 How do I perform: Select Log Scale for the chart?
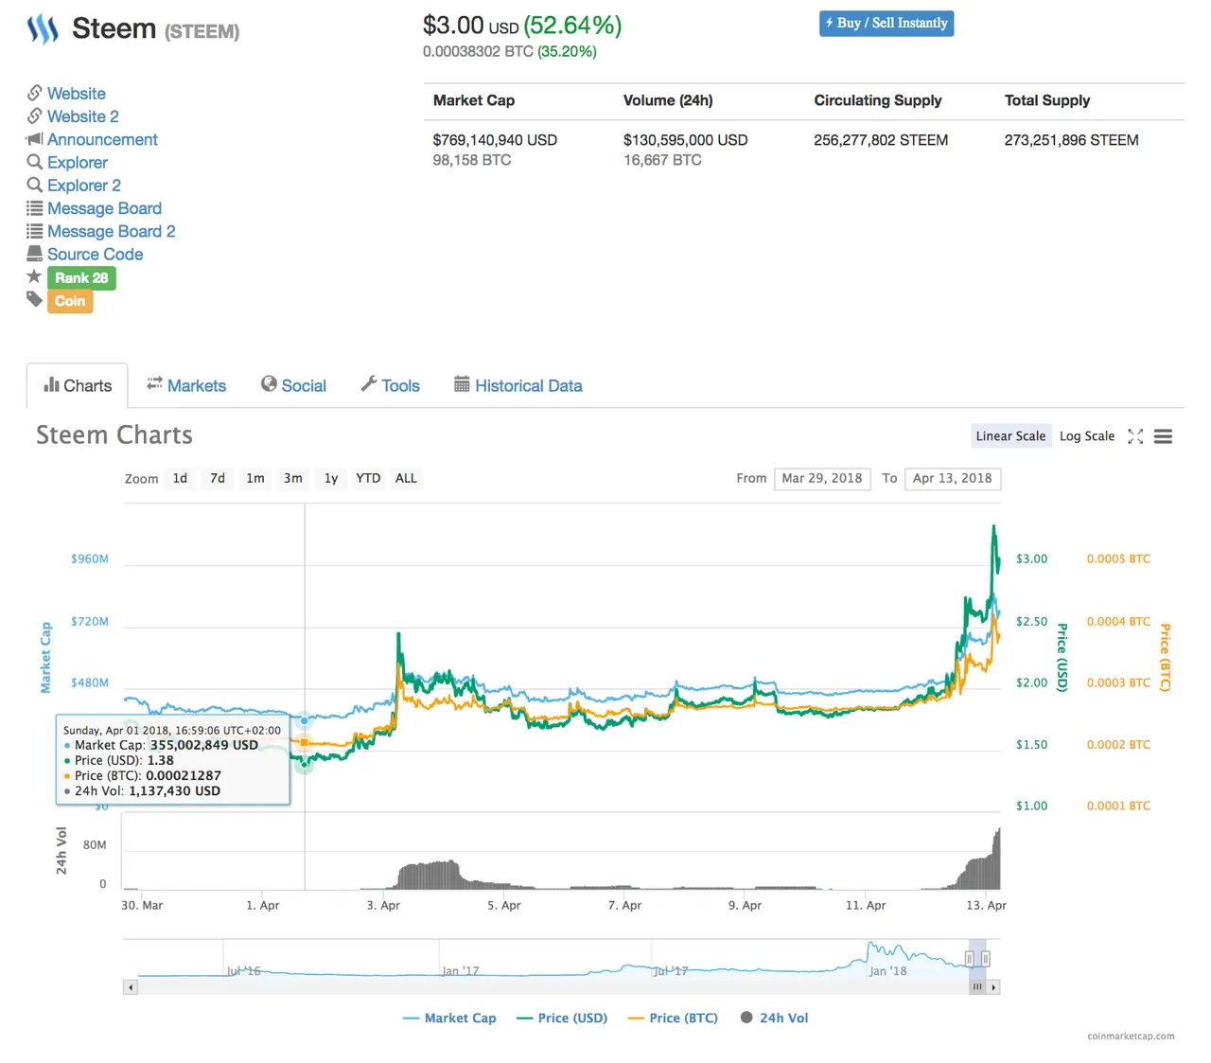tap(1087, 436)
